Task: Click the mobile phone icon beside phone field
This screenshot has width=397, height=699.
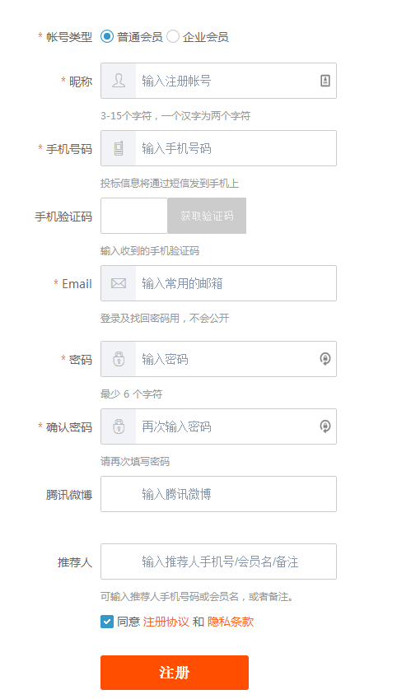Action: tap(119, 148)
